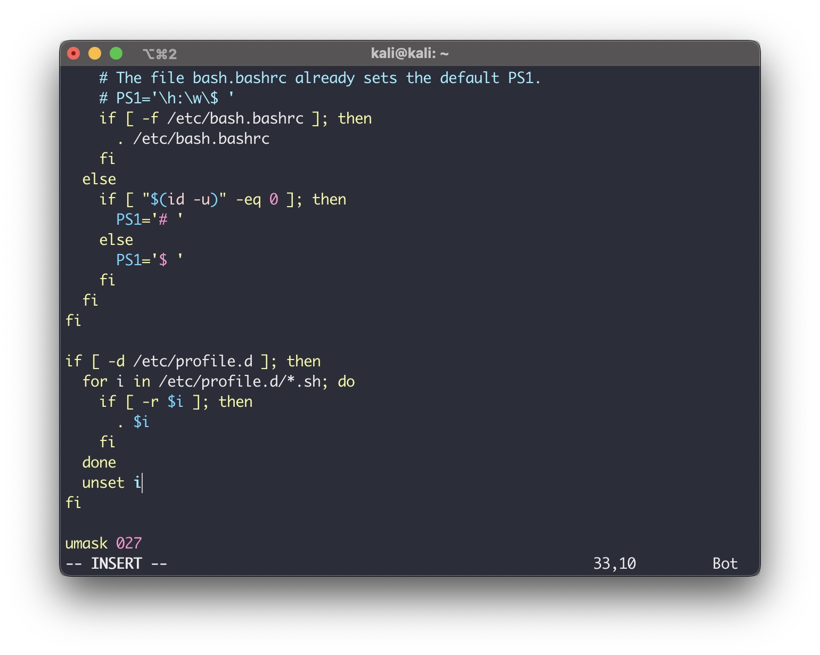The image size is (820, 655).
Task: Place cursor on 'unset i' line
Action: 112,482
